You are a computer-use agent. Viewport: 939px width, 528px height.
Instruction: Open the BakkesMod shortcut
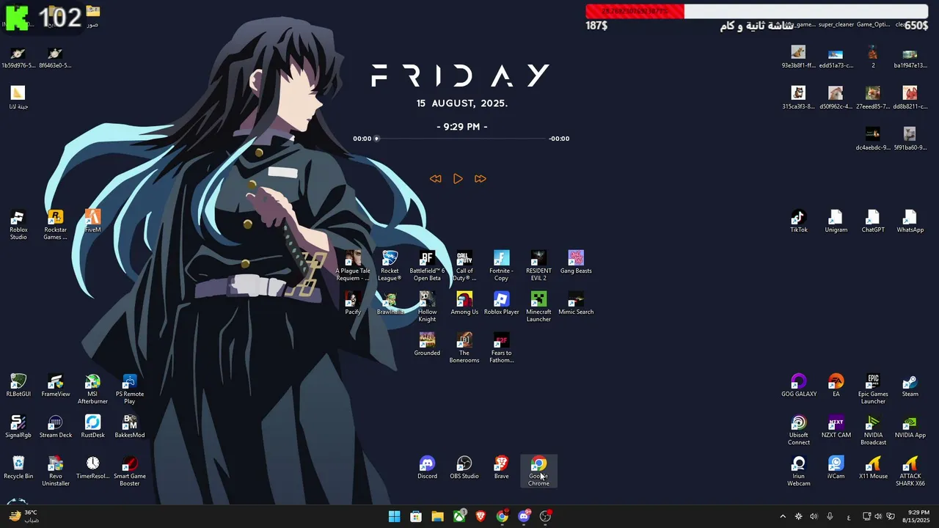click(x=129, y=427)
